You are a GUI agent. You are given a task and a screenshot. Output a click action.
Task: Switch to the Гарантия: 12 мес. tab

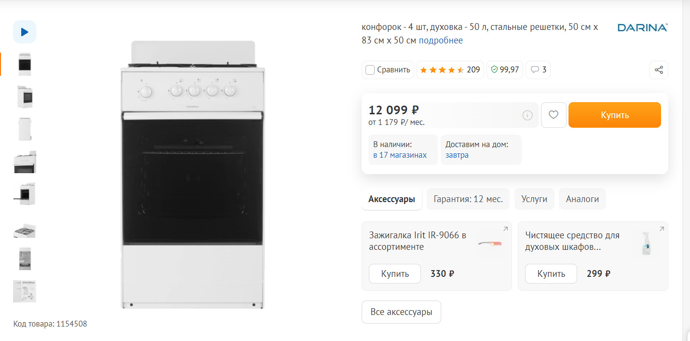click(x=468, y=199)
